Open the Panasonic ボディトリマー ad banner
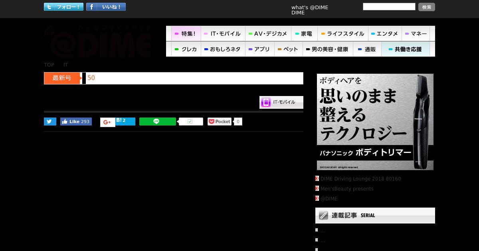The height and width of the screenshot is (251, 479). coord(375,122)
